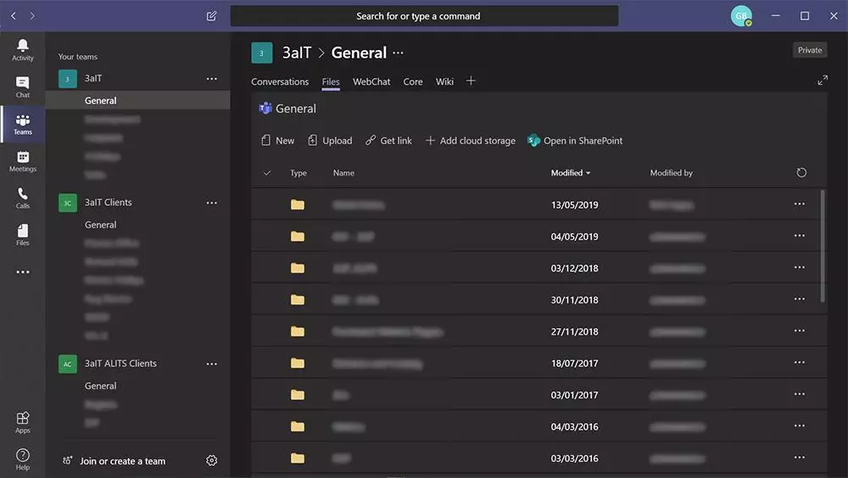Screen dimensions: 848x478
Task: Select the 3aIT ALITS Clients team
Action: click(x=120, y=364)
